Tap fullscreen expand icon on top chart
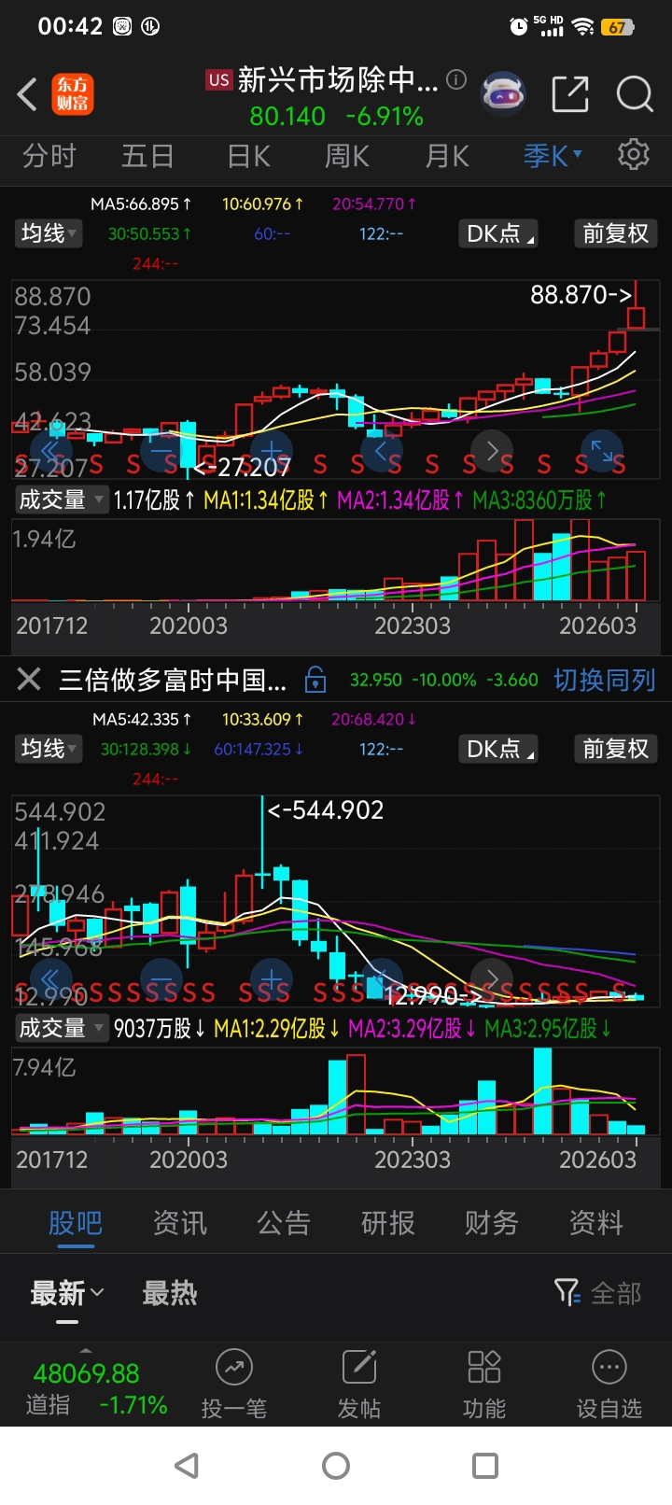This screenshot has width=672, height=1505. tap(602, 452)
